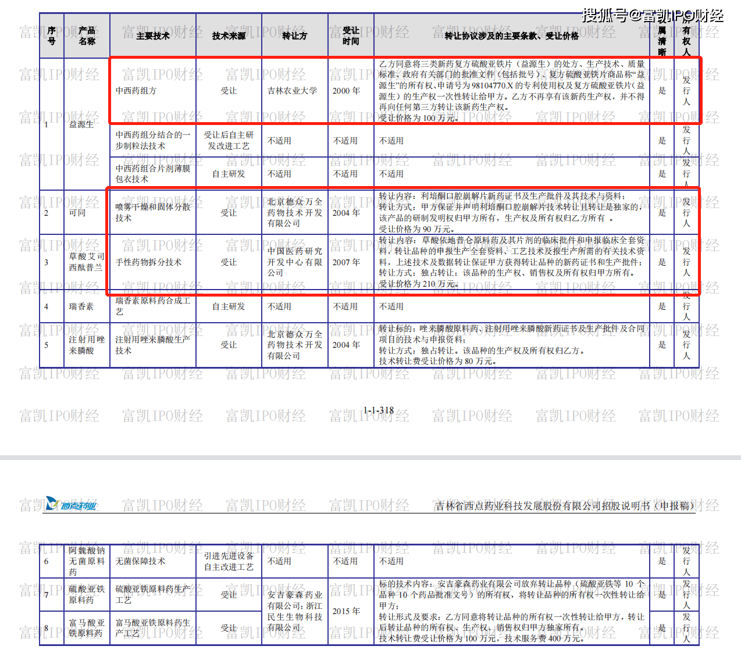Viewport: 741px width, 653px height.
Task: Select 受让价格为 100 万元 text in 益源生 row
Action: tap(419, 118)
